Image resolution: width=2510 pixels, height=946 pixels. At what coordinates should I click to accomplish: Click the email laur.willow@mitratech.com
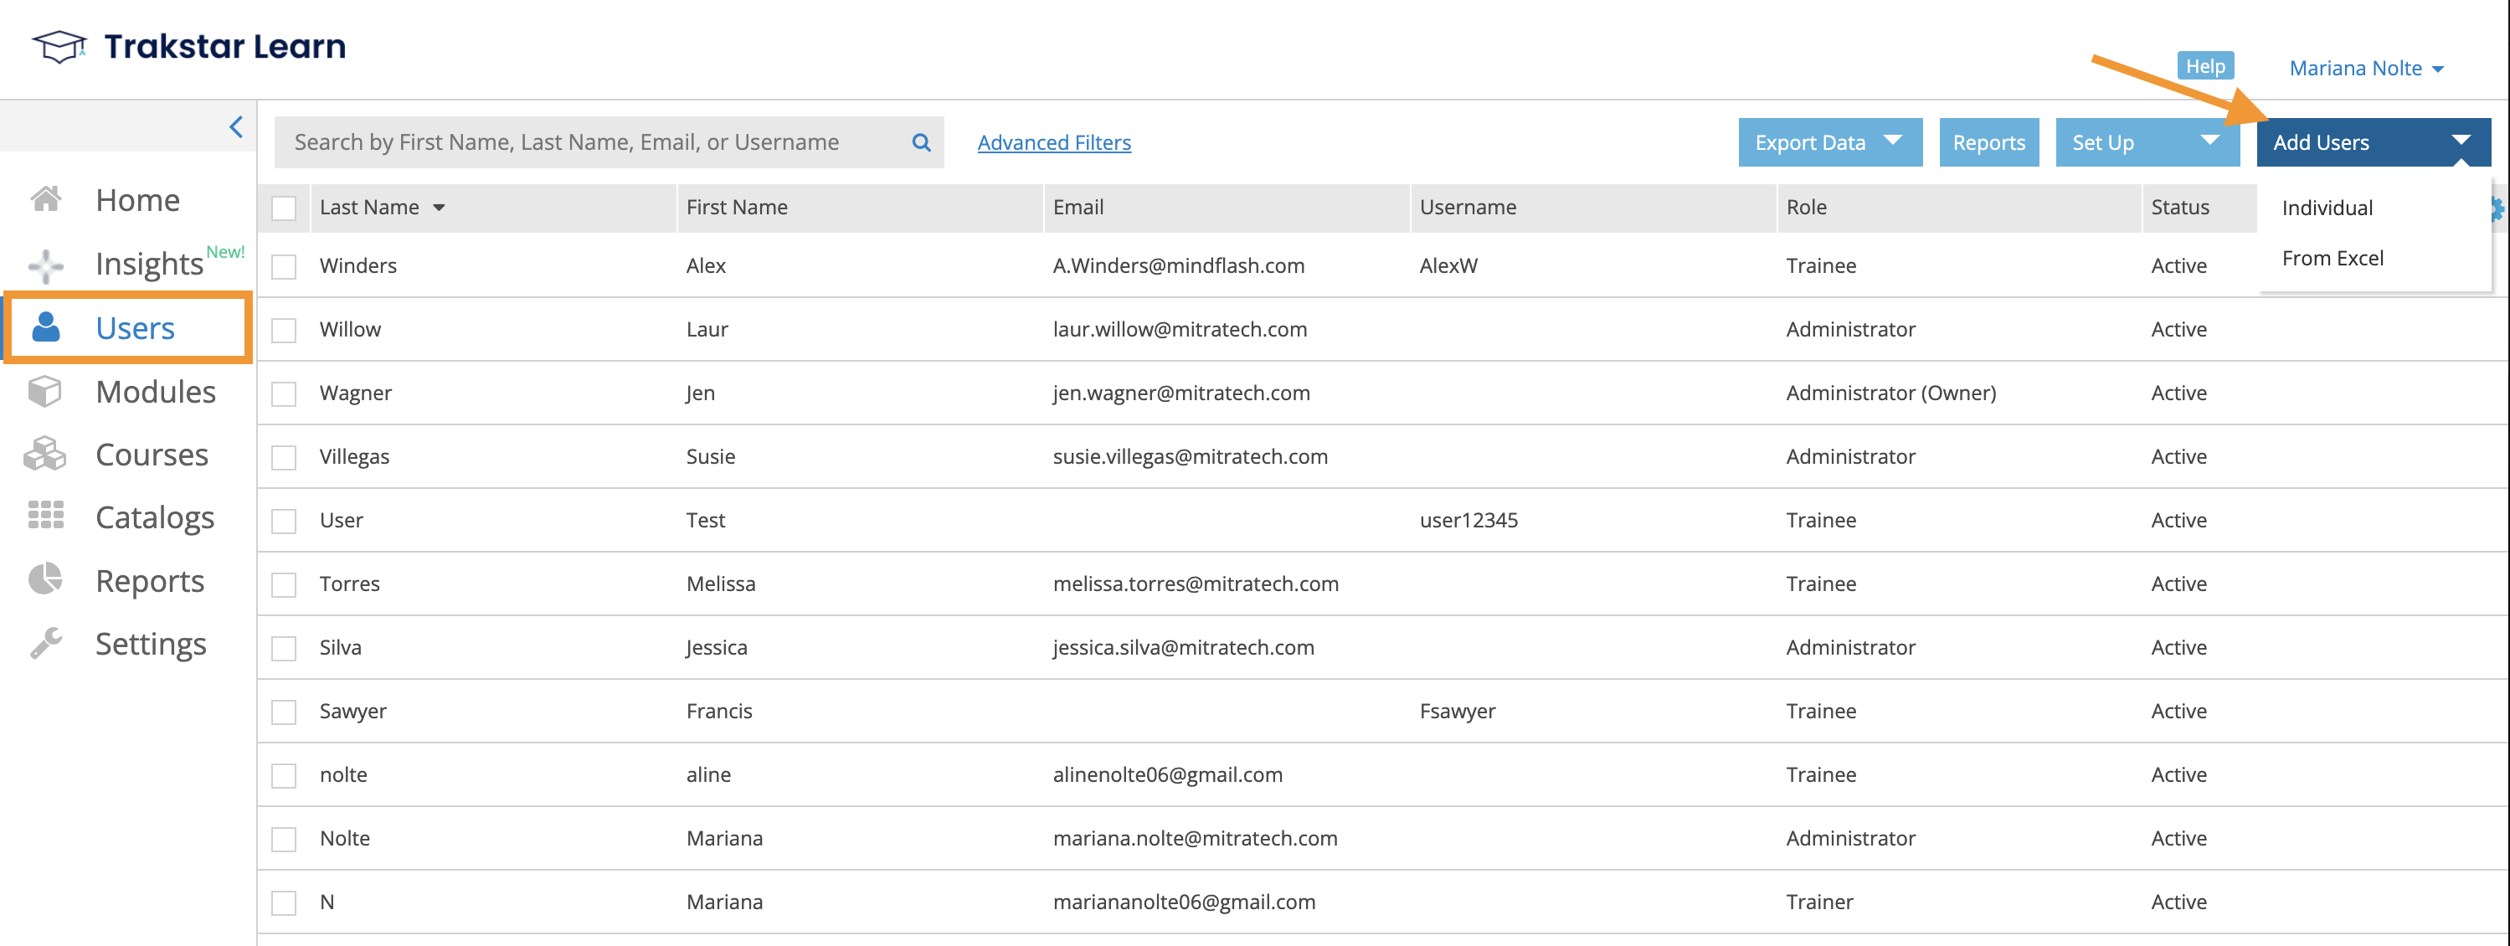1179,331
